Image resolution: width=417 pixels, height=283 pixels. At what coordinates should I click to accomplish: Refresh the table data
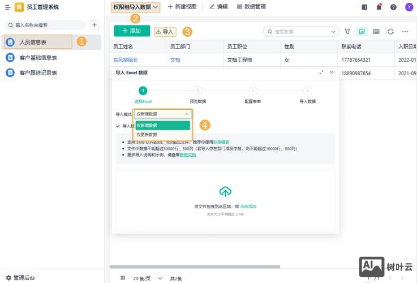pyautogui.click(x=390, y=31)
